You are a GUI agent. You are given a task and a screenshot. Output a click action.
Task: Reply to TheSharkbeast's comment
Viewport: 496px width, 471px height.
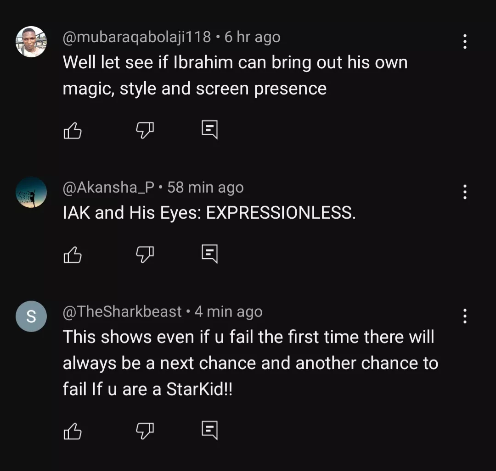click(x=209, y=431)
